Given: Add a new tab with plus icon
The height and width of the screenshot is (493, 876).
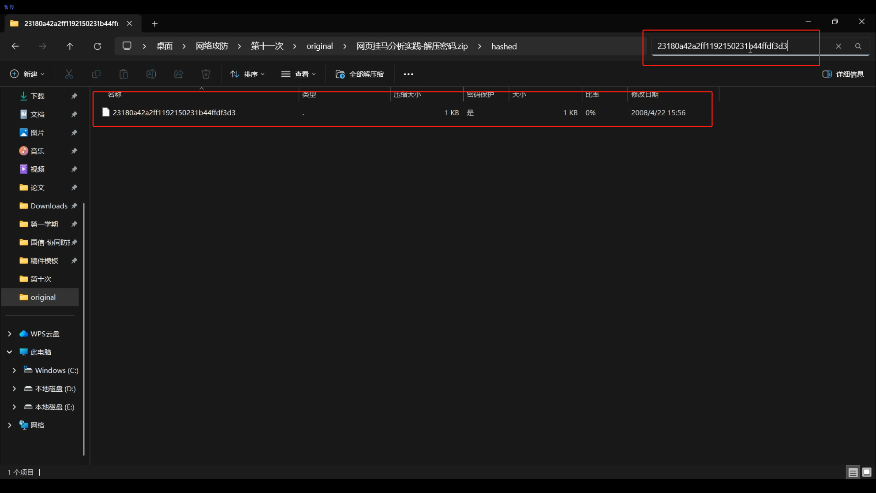Looking at the screenshot, I should click(155, 24).
